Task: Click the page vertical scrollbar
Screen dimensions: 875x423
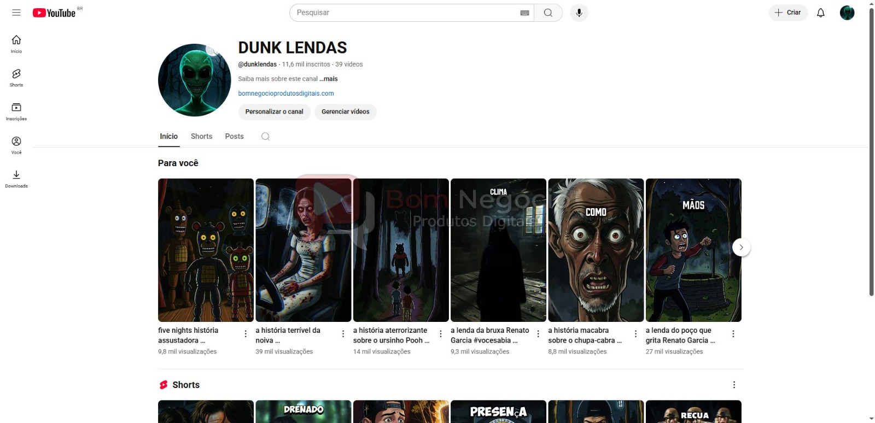Action: coord(871,152)
